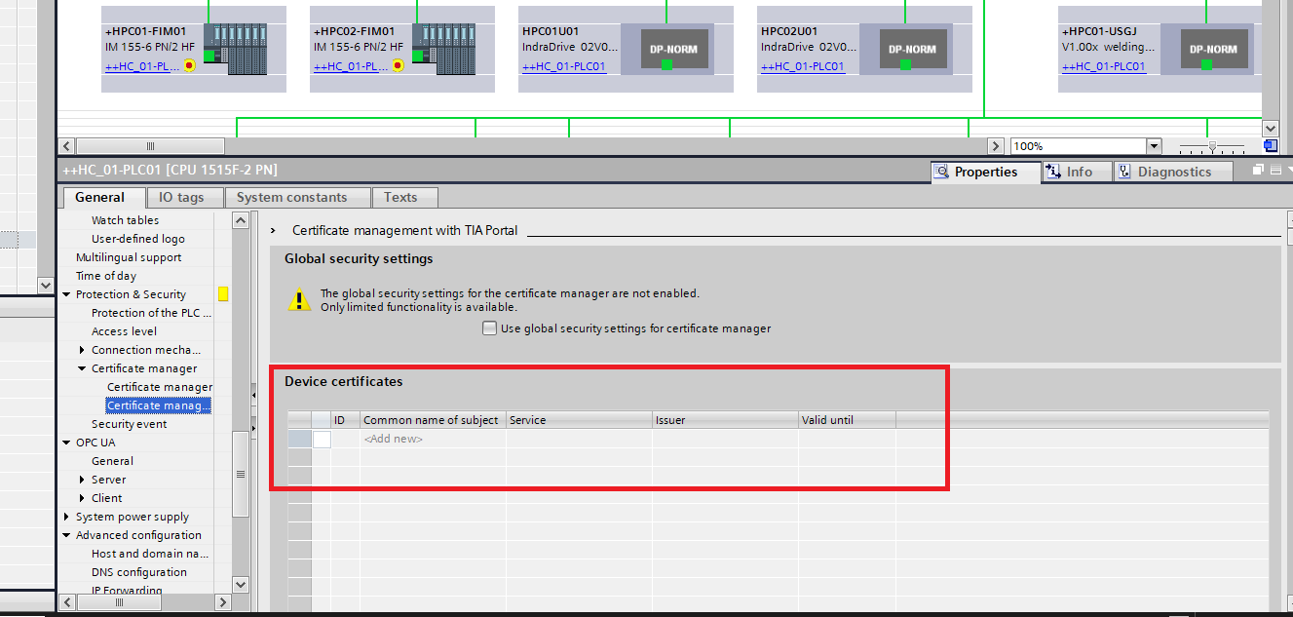Follow the ++HC_01-PL... link under +HPC02-FIM01
This screenshot has height=617, width=1293.
[351, 67]
